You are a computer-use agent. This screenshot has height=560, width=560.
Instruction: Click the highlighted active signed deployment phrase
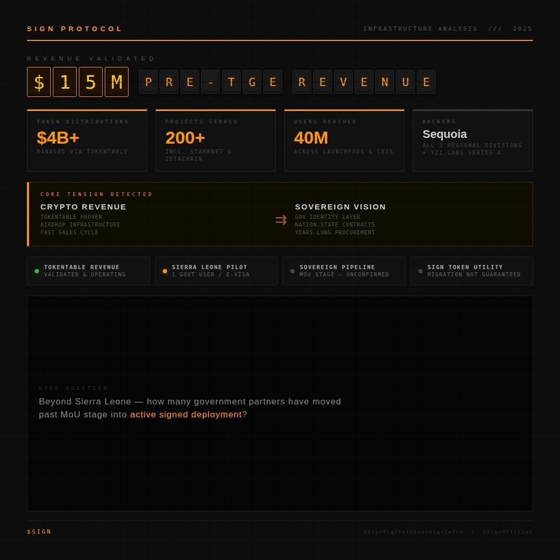[x=186, y=415]
